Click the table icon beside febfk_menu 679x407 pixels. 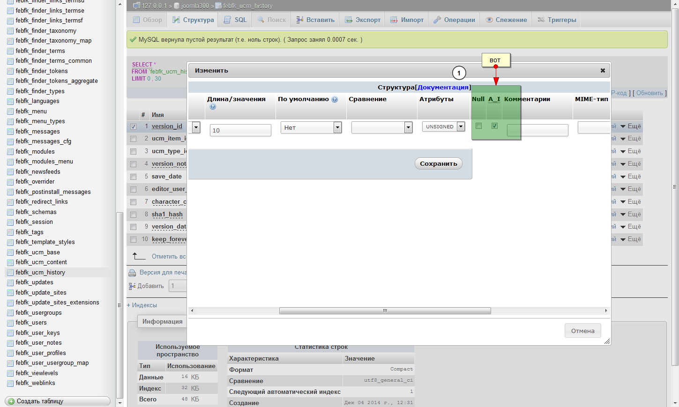click(10, 111)
